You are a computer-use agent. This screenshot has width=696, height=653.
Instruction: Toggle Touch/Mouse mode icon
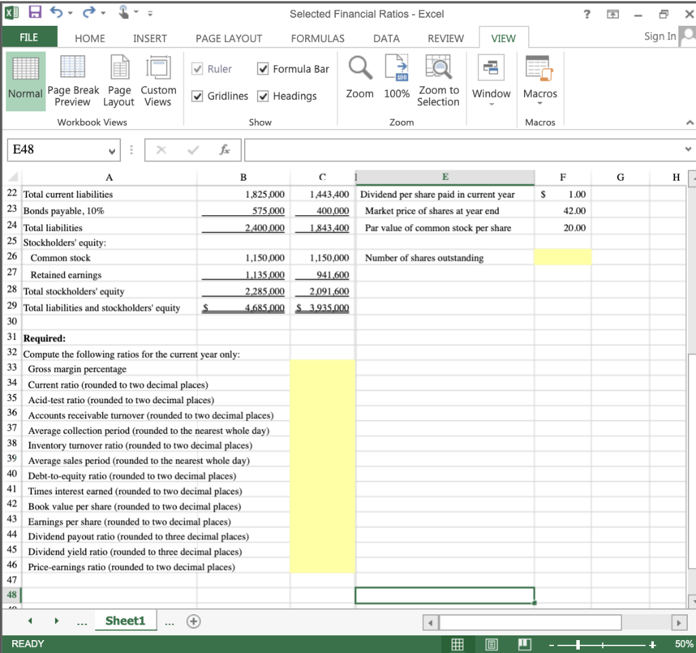pyautogui.click(x=124, y=12)
